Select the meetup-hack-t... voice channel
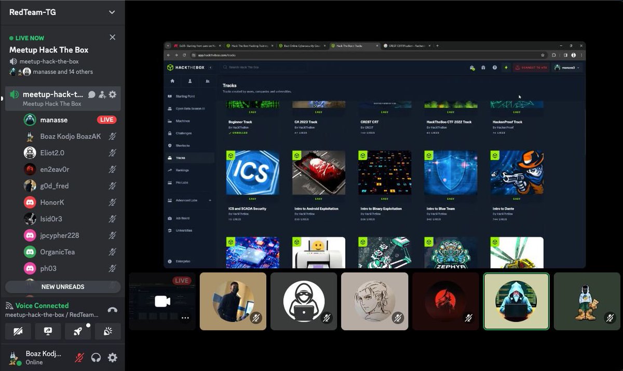The image size is (623, 371). 62,98
